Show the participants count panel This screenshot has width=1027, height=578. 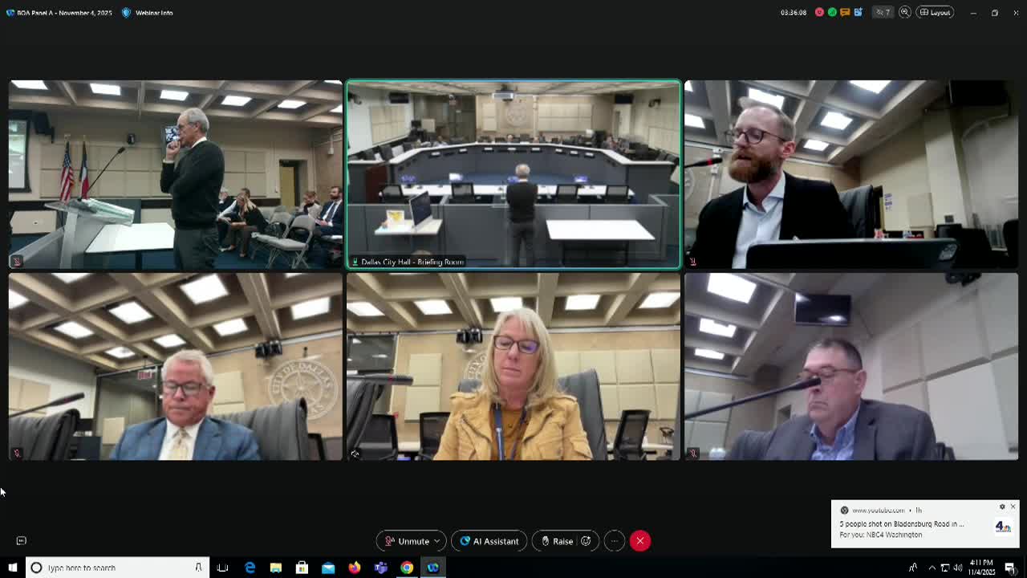883,12
